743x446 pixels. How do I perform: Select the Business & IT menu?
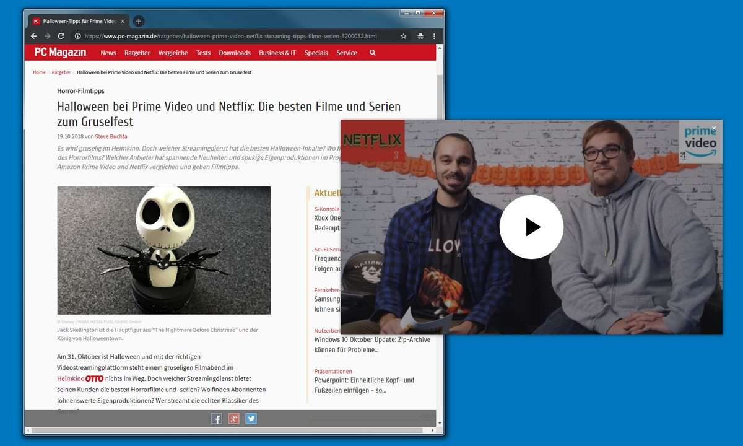tap(277, 53)
